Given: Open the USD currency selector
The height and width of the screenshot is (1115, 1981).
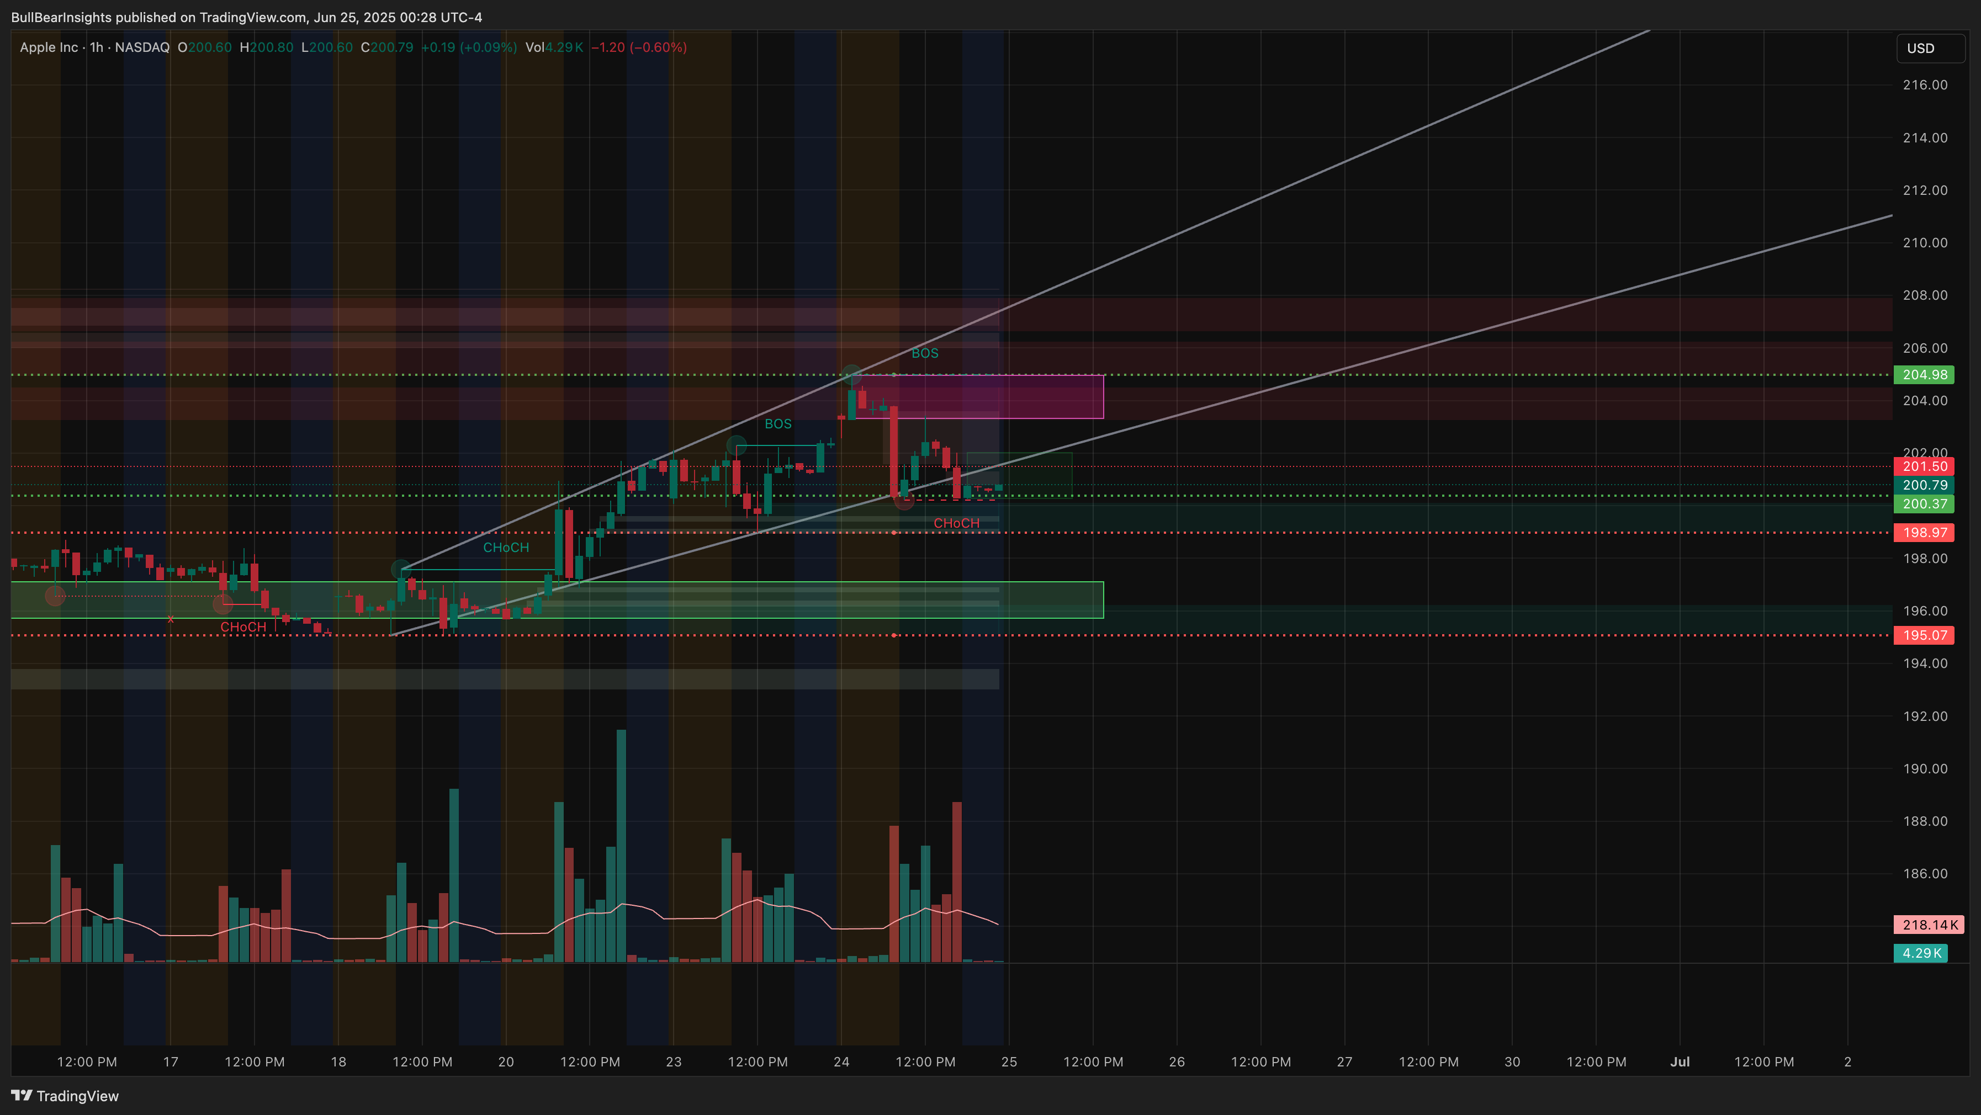Looking at the screenshot, I should point(1930,49).
